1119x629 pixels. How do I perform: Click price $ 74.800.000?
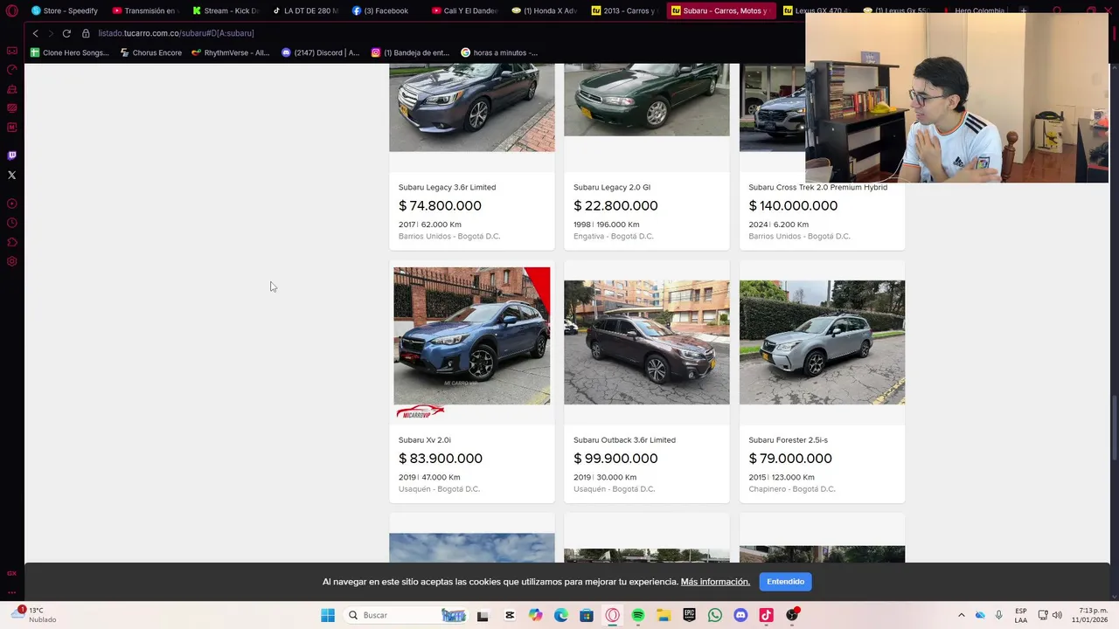[440, 206]
